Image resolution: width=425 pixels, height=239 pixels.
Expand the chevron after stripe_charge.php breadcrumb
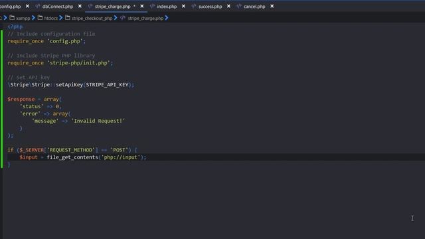[167, 18]
